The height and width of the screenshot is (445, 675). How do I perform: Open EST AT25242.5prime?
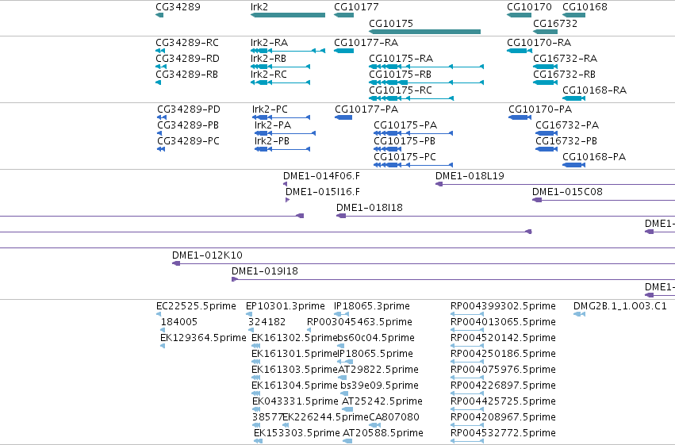click(x=382, y=401)
